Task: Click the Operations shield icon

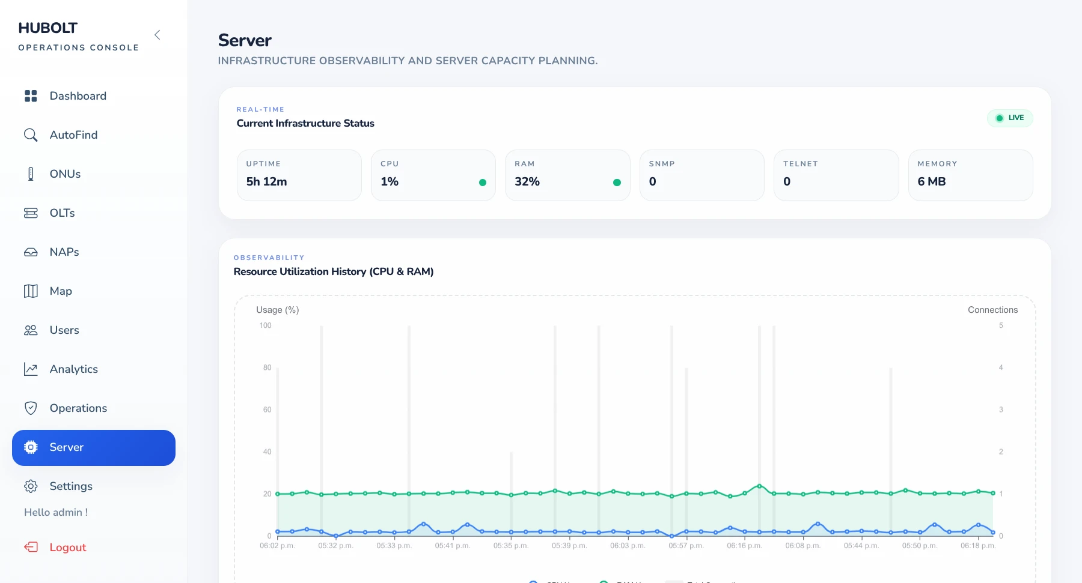Action: tap(31, 408)
